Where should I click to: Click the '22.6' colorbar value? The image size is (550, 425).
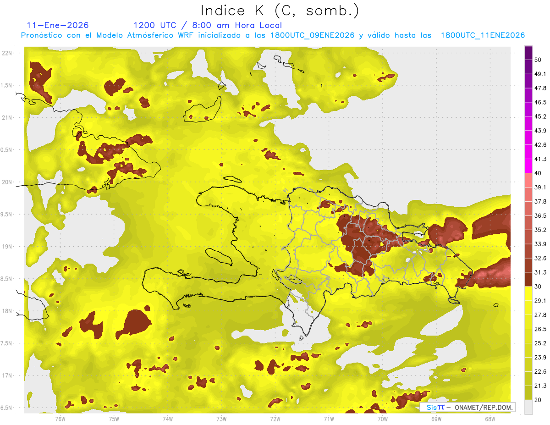[541, 371]
